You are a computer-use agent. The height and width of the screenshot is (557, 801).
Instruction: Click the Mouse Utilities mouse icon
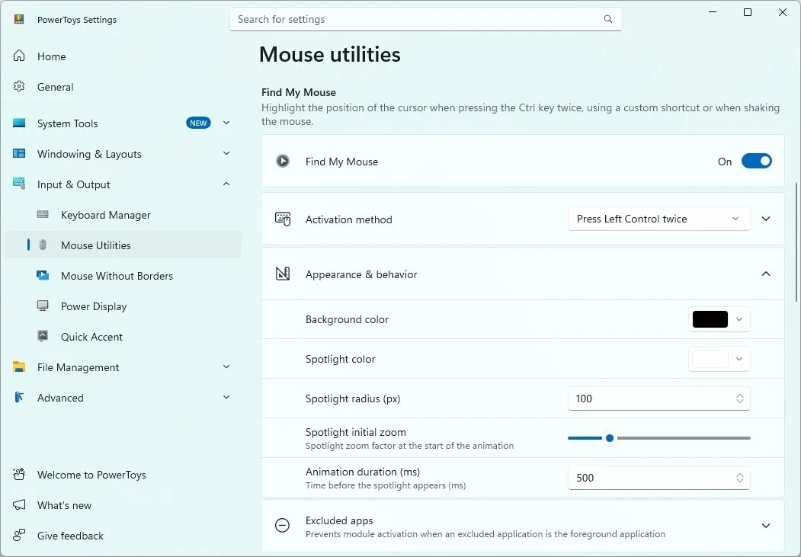(43, 245)
